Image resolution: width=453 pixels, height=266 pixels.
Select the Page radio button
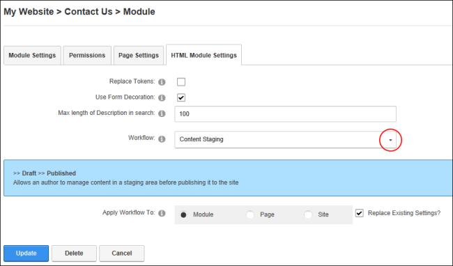[250, 215]
